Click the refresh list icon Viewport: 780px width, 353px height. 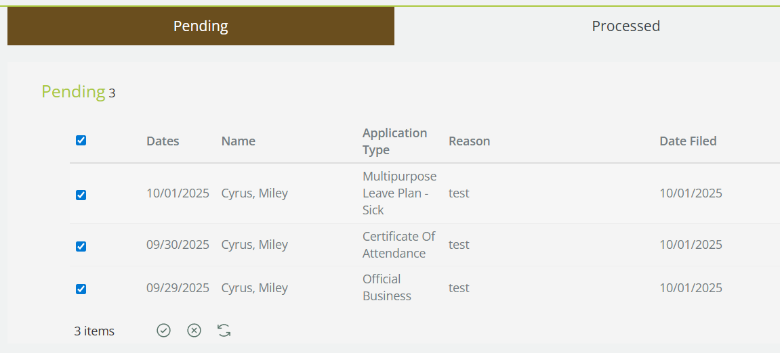224,330
